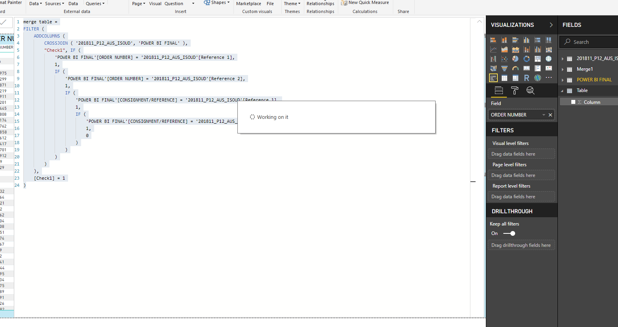
Task: Select the Funnel chart visual
Action: (x=504, y=68)
